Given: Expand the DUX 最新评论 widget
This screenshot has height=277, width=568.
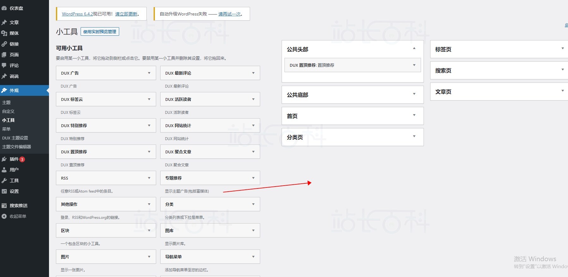Looking at the screenshot, I should (253, 73).
